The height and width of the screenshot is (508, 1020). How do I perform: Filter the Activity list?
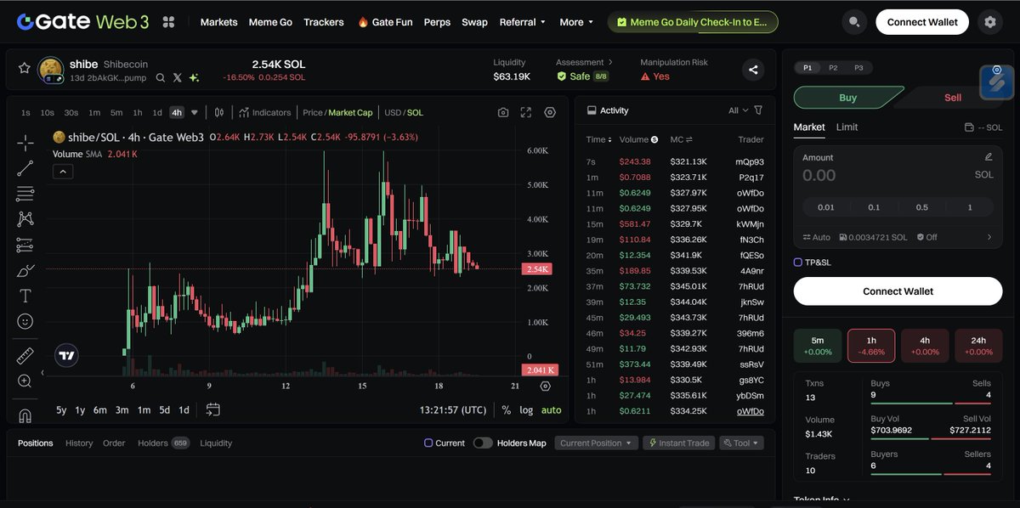coord(758,110)
